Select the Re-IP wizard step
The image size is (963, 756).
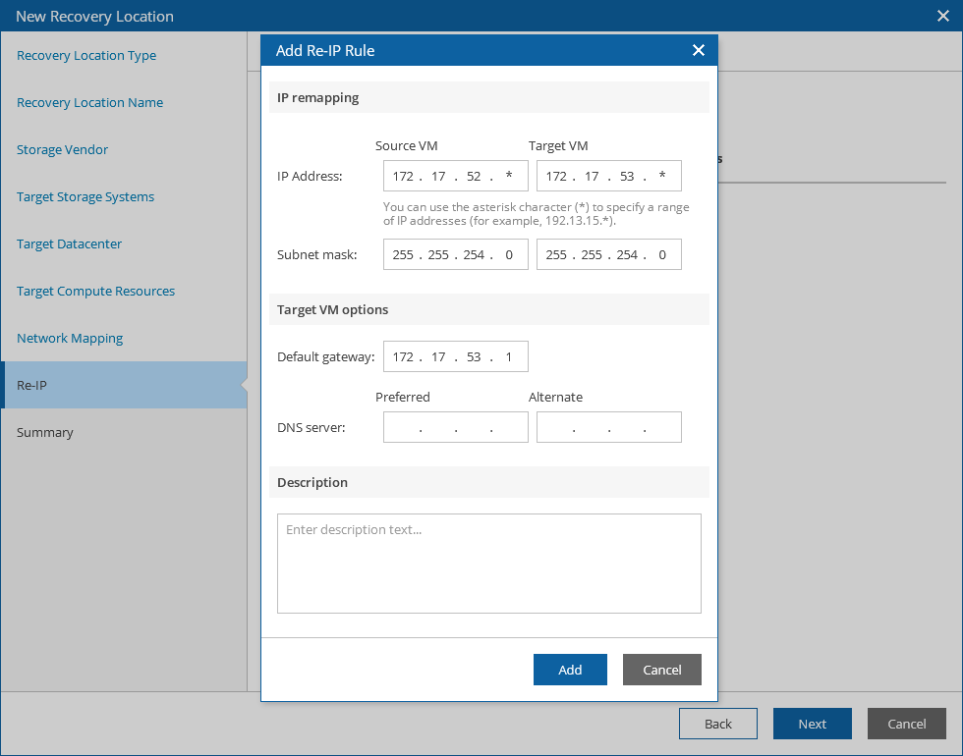click(x=124, y=385)
